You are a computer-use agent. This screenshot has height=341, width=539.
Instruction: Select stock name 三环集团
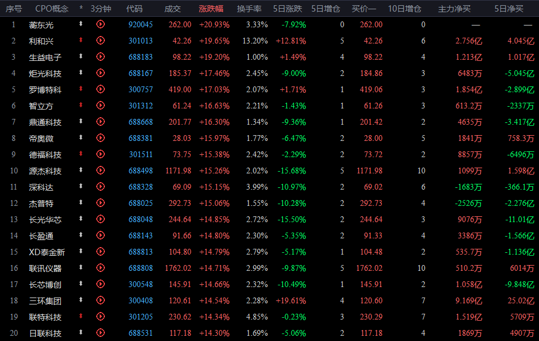coord(45,301)
